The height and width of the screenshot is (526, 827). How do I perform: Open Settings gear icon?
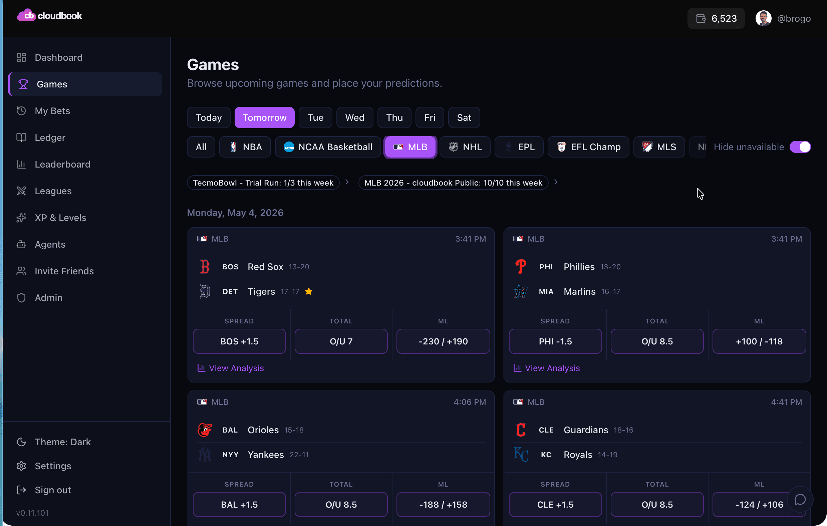click(x=21, y=466)
